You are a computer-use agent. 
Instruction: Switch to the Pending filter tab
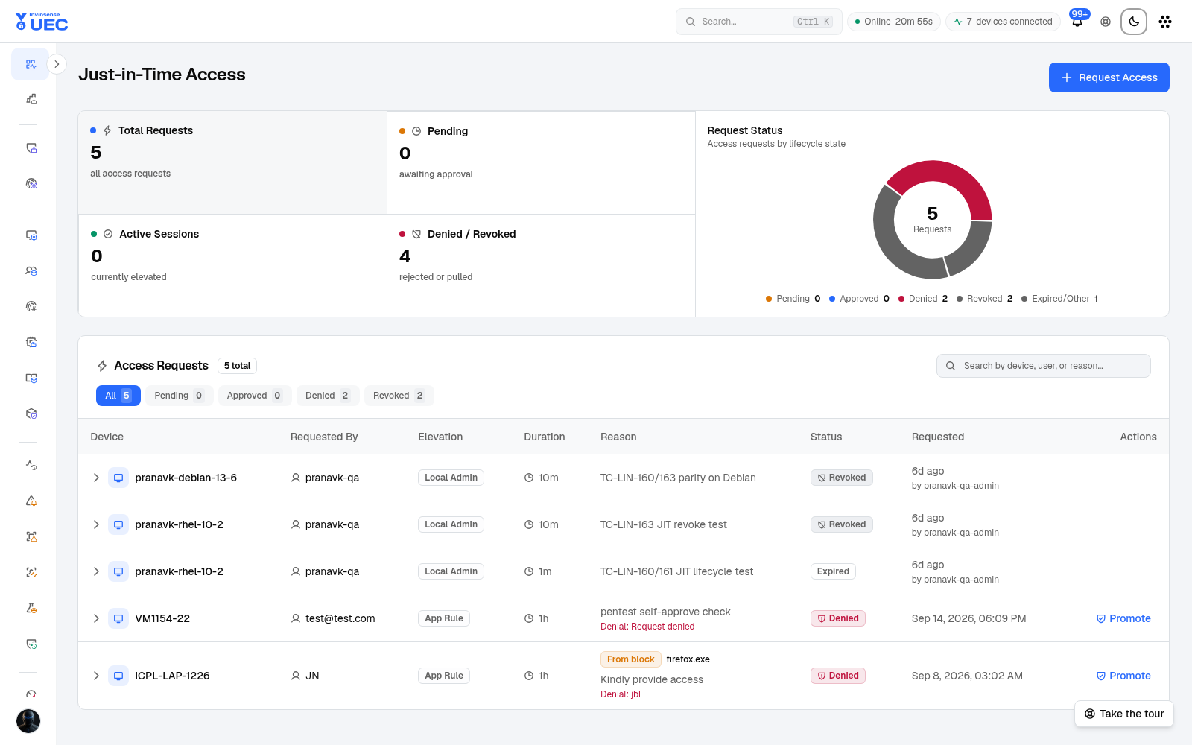coord(180,396)
